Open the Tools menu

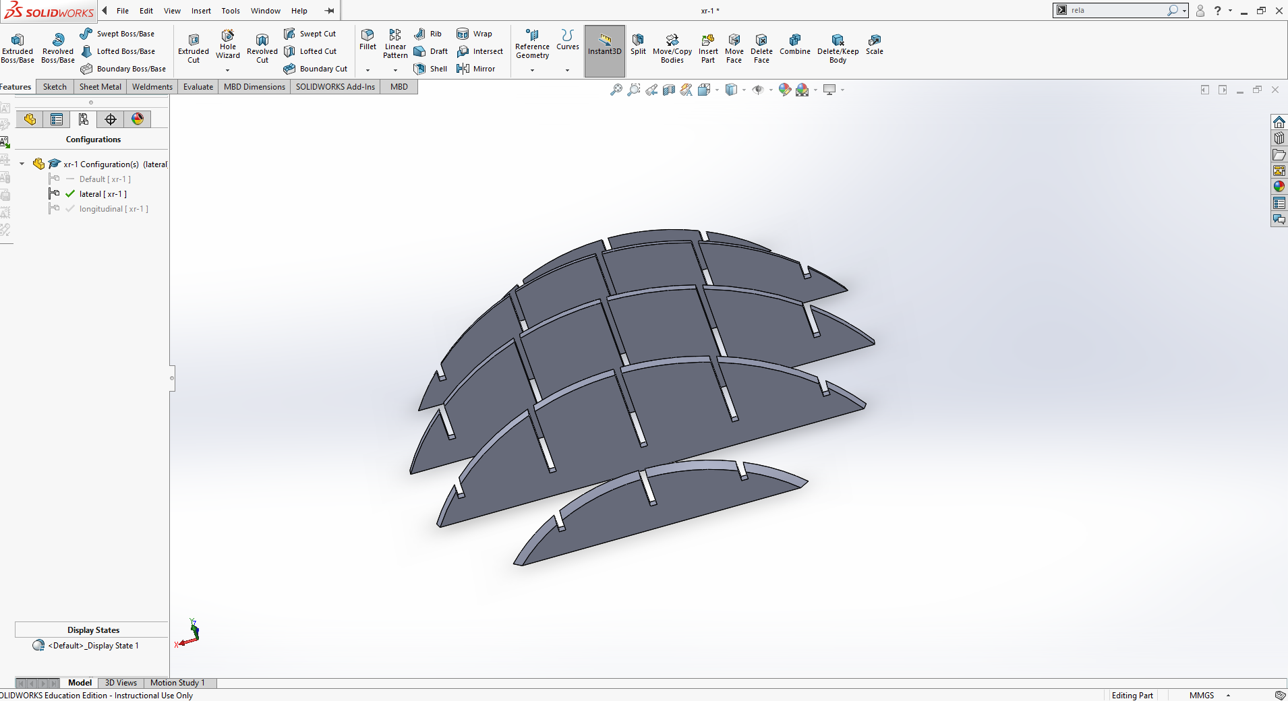click(x=231, y=11)
